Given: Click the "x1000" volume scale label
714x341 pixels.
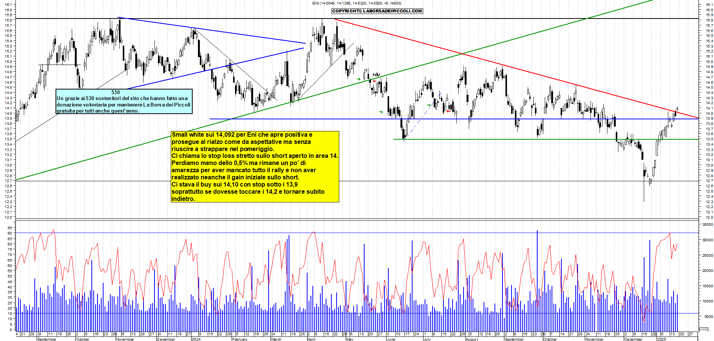Looking at the screenshot, I should (x=704, y=329).
